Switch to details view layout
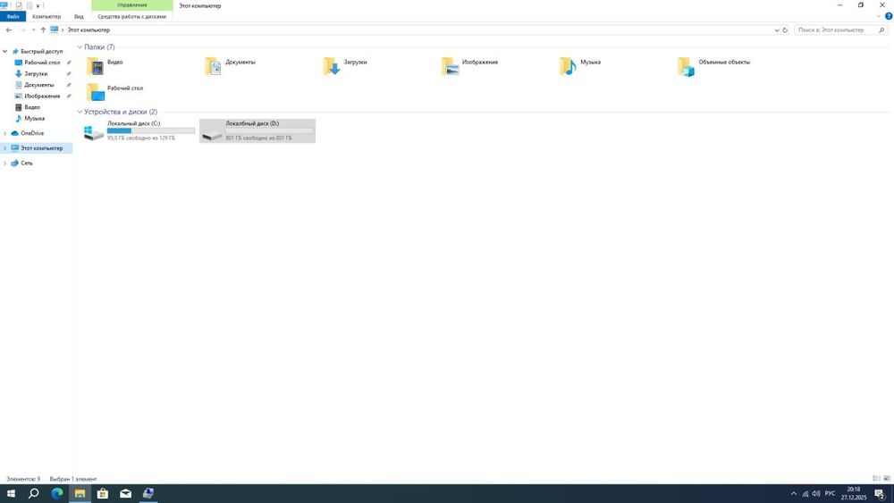The width and height of the screenshot is (894, 503). click(876, 479)
